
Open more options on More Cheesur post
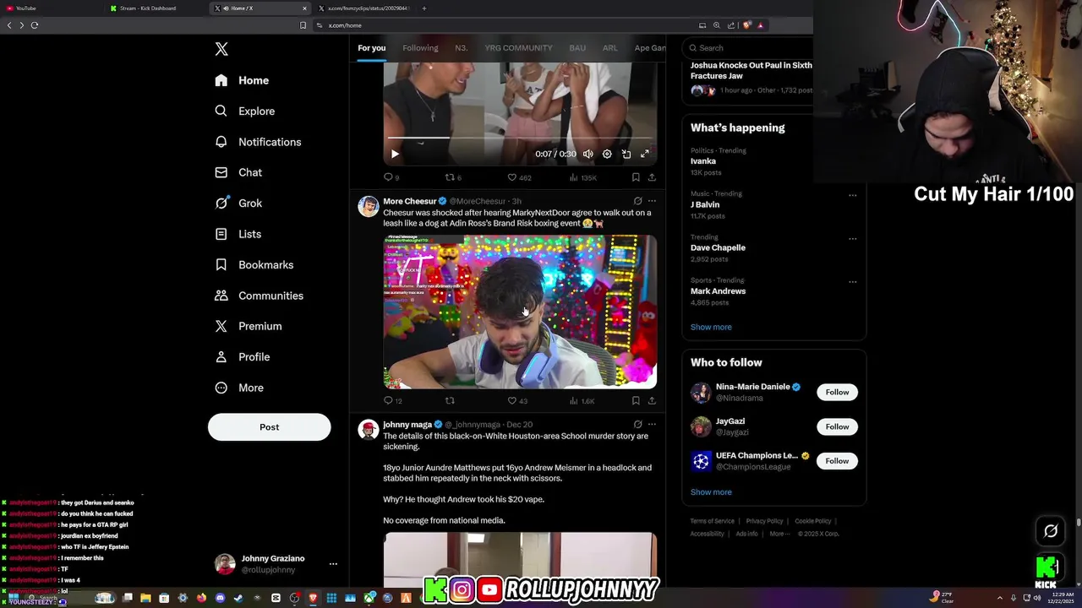tap(652, 201)
